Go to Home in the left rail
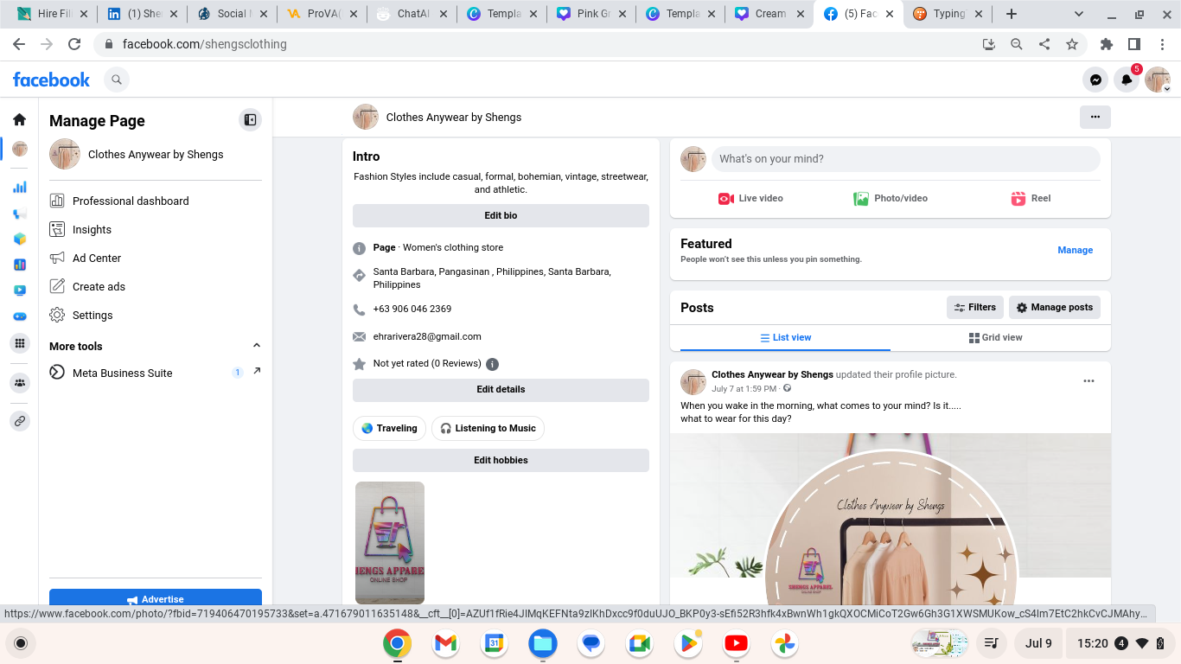1181x664 pixels. coord(19,119)
